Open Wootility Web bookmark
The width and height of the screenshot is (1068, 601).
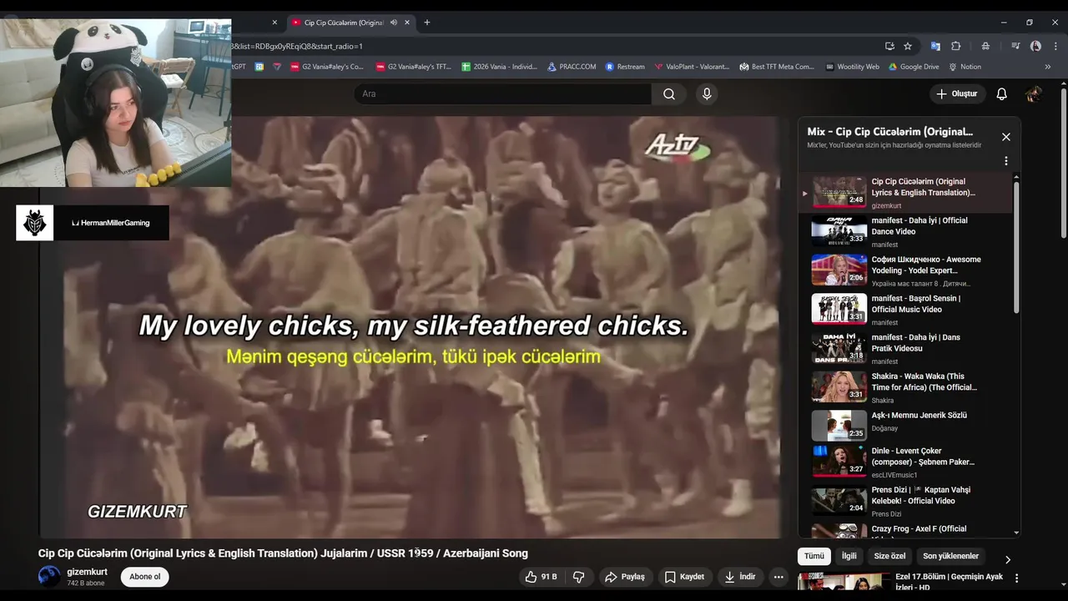[852, 67]
